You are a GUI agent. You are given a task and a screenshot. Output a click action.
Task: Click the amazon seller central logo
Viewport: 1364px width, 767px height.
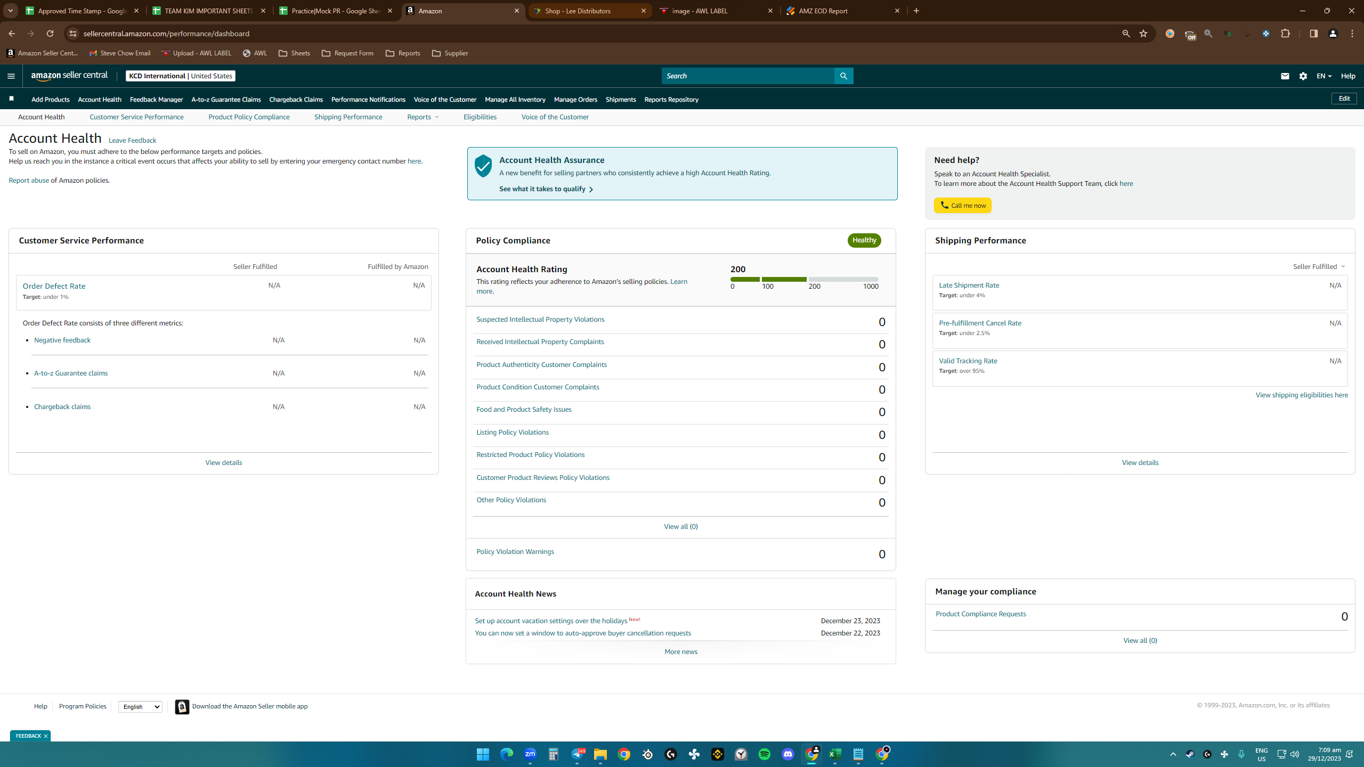click(69, 76)
